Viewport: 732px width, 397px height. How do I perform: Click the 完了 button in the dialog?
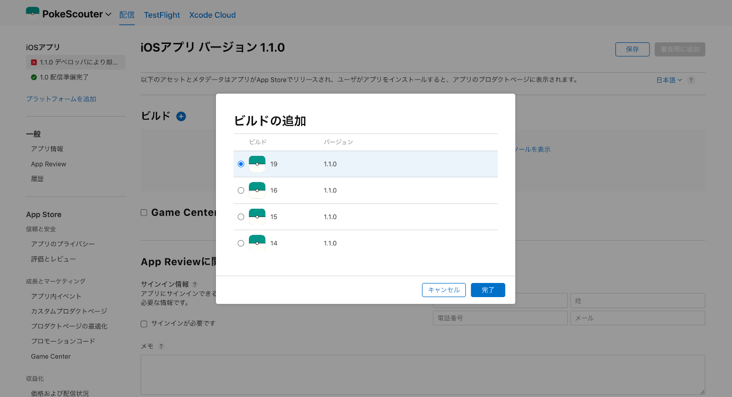click(488, 290)
